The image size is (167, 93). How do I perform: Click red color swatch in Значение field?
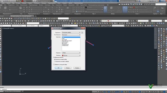(63, 56)
